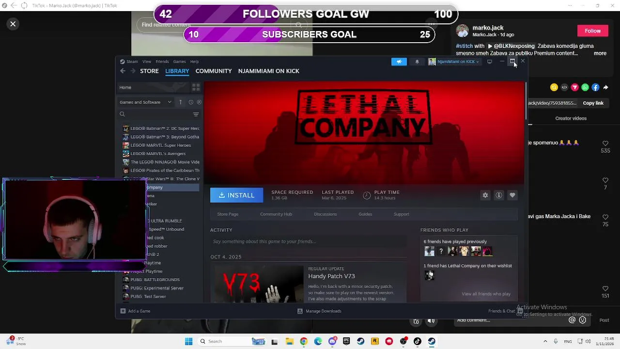Expand TikTok caption with more
This screenshot has width=620, height=349.
point(600,53)
